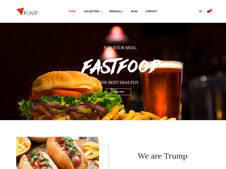Open the shopping cart bag icon
The width and height of the screenshot is (226, 169).
[208, 11]
